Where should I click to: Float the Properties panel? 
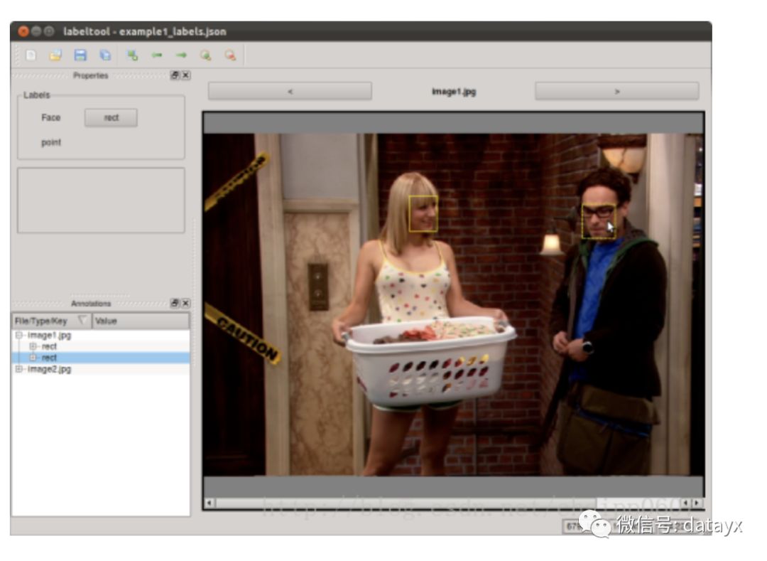(175, 75)
